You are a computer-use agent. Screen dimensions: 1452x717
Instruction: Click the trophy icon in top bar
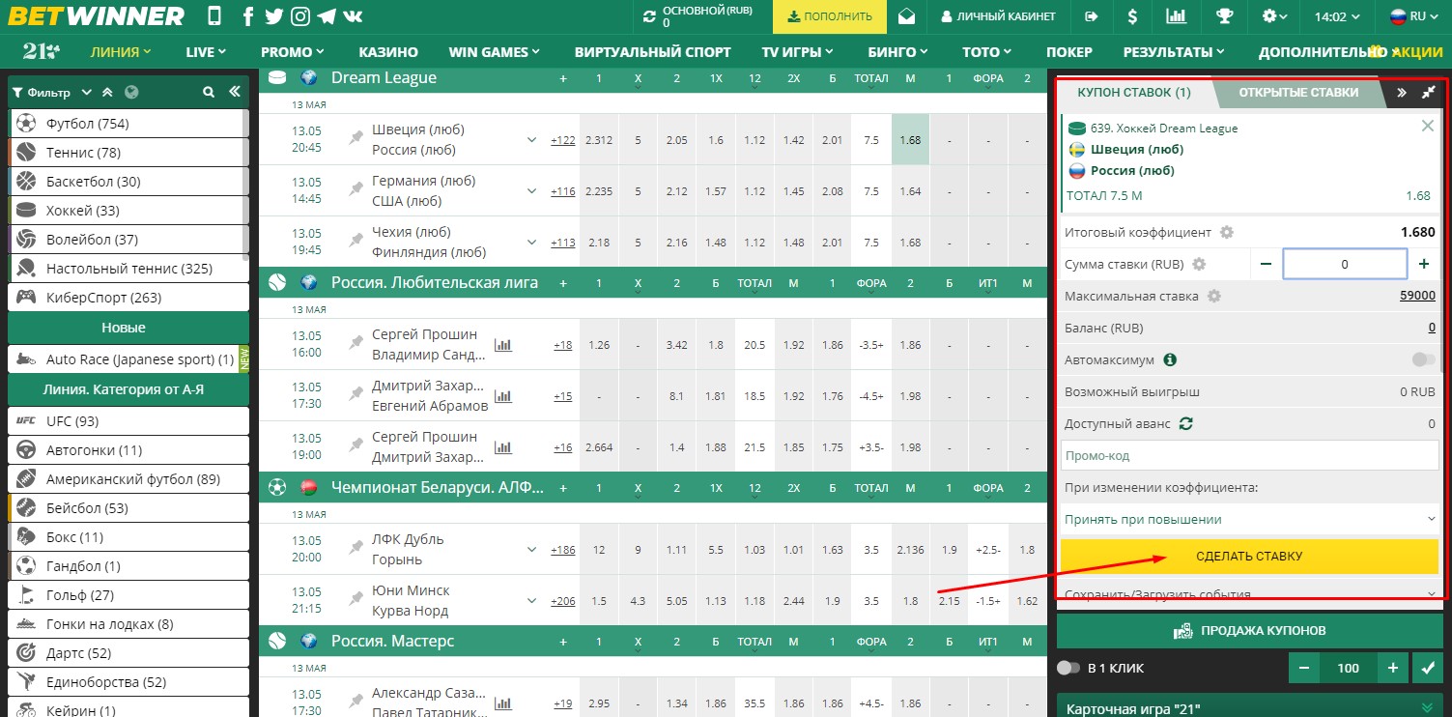(x=1224, y=16)
